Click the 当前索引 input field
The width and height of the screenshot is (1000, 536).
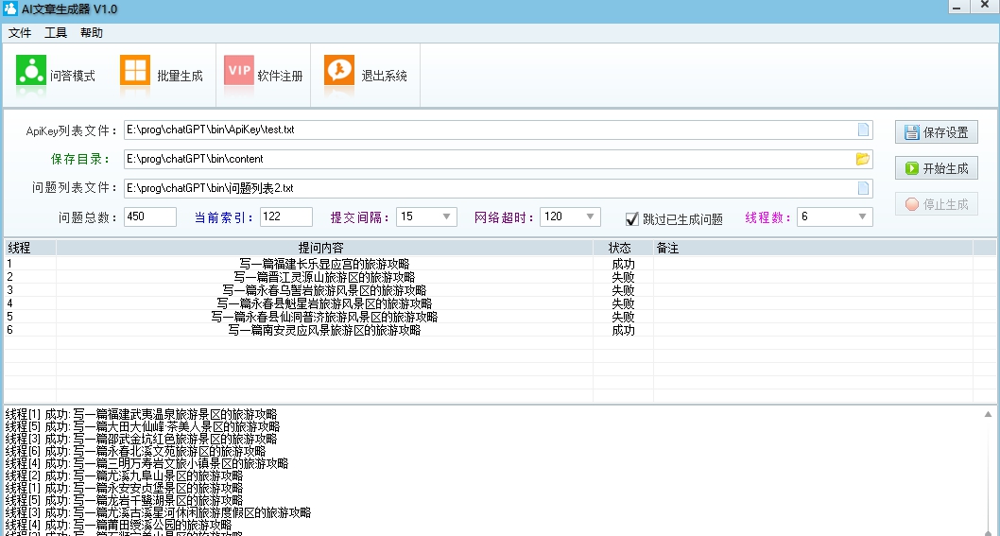point(285,217)
